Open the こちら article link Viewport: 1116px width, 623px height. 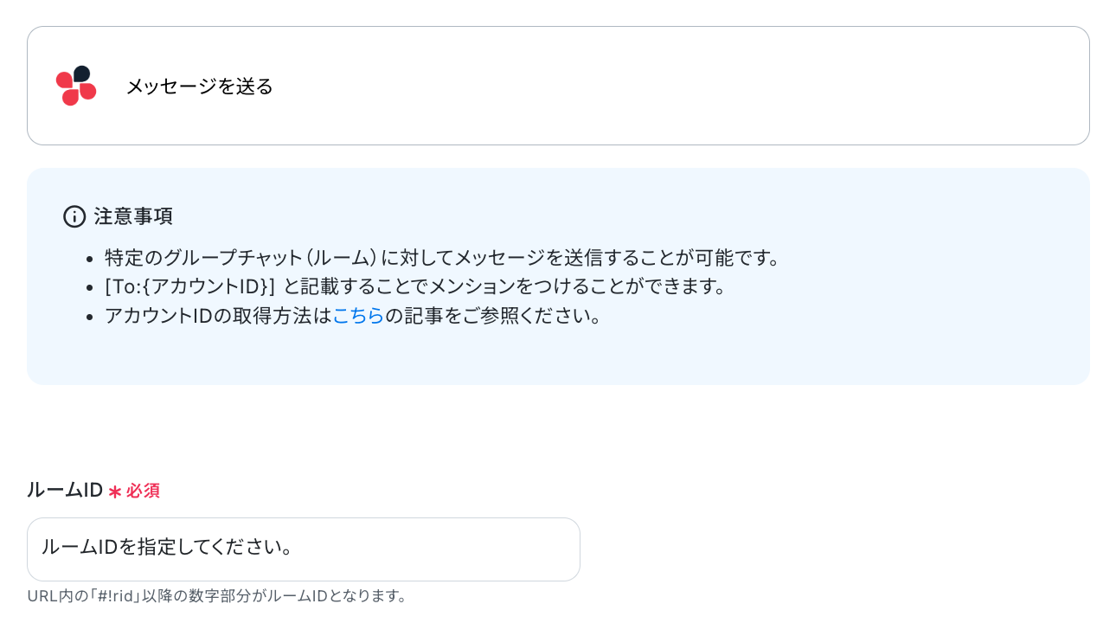tap(358, 316)
